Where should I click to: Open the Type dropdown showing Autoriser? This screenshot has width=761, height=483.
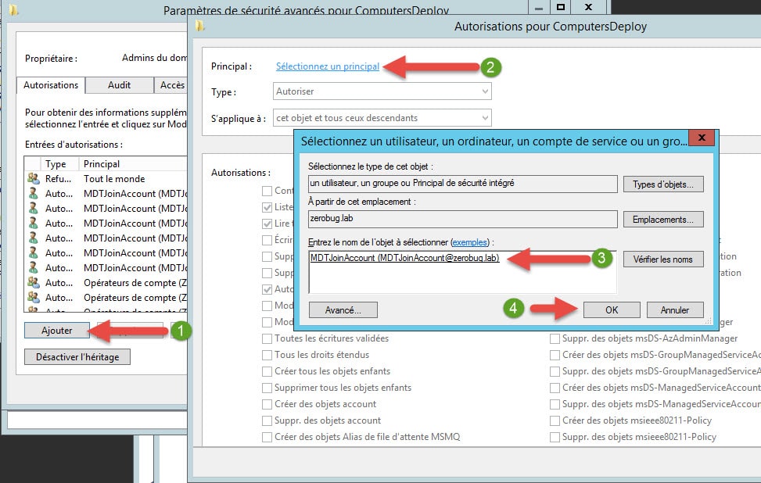point(382,91)
